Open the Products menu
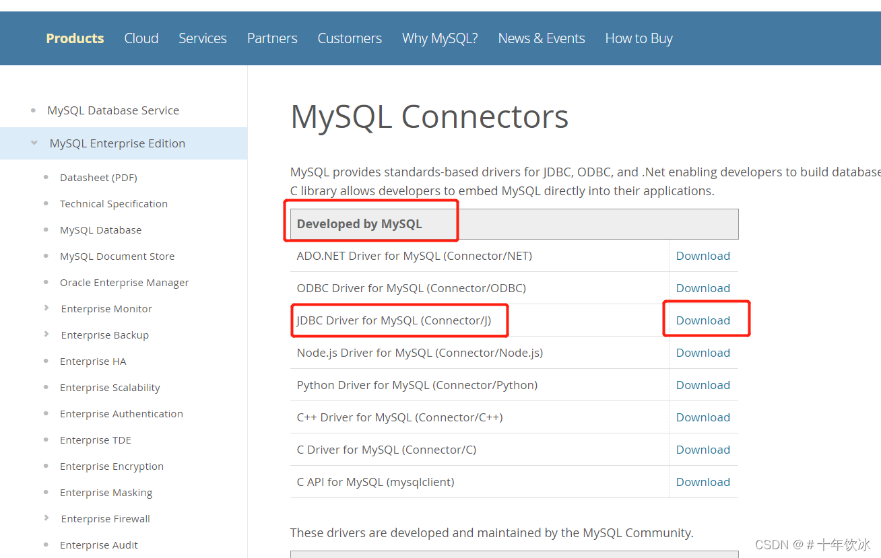 (75, 38)
